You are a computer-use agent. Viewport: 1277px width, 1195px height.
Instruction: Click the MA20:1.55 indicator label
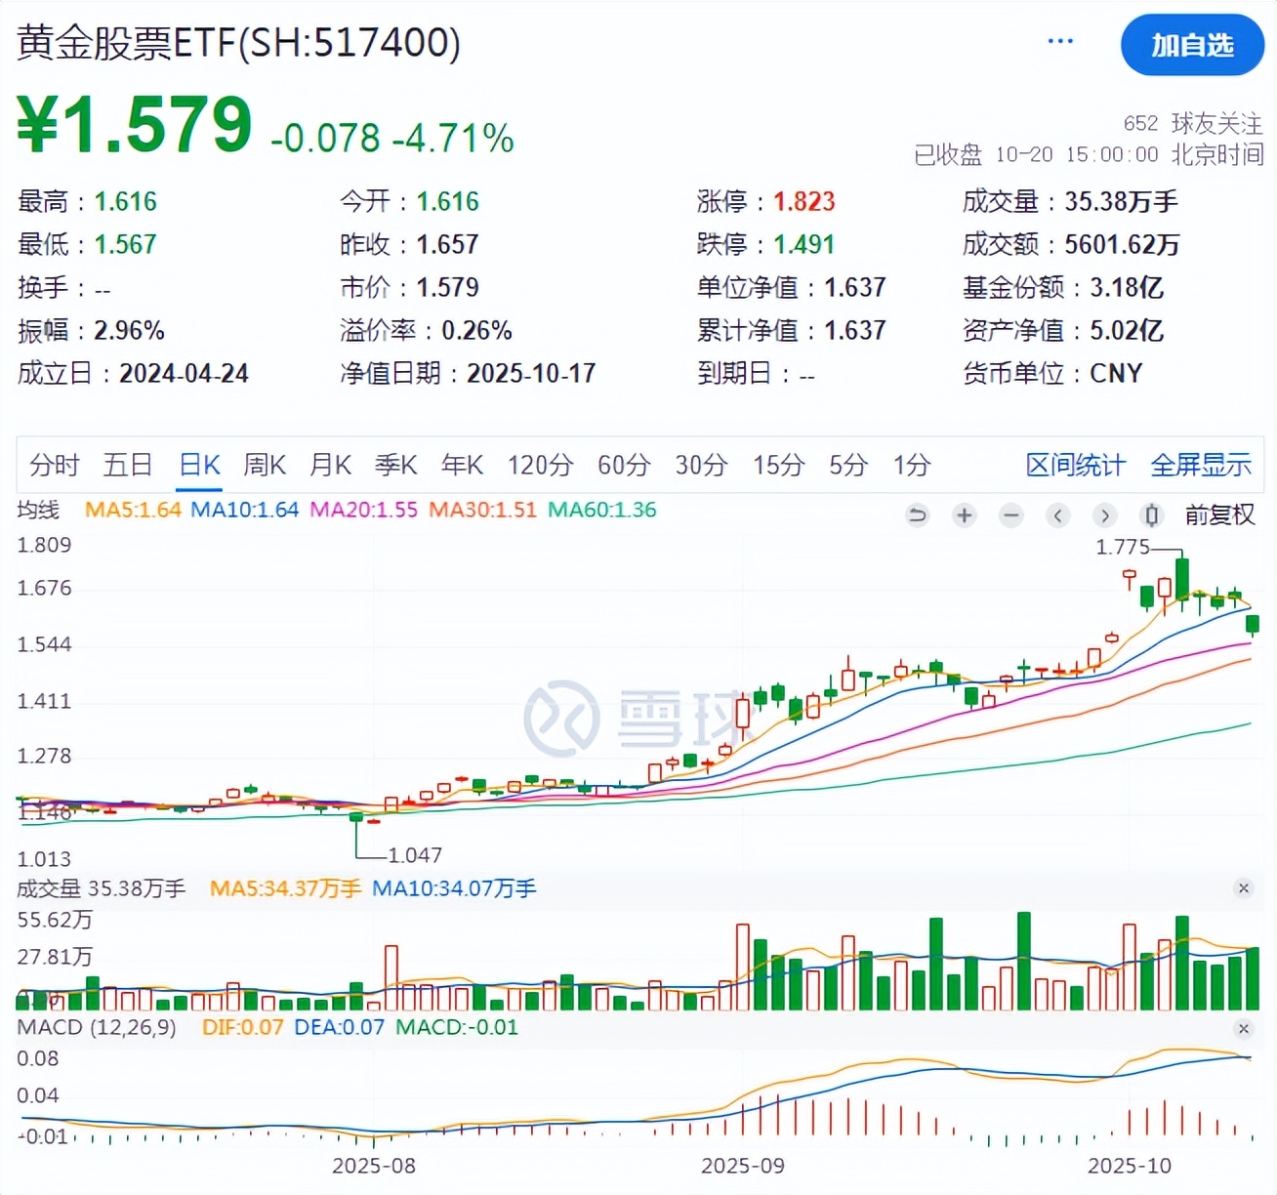click(x=363, y=510)
